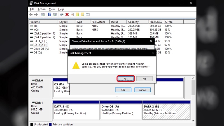Viewport: 224px width, 126px height.
Task: Click the drive-with-magnifier toolbar icon
Action: coord(62,15)
